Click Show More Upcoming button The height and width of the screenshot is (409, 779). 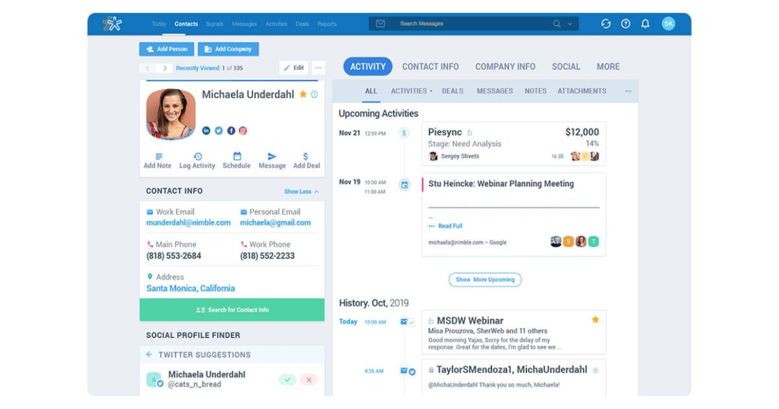coord(485,279)
